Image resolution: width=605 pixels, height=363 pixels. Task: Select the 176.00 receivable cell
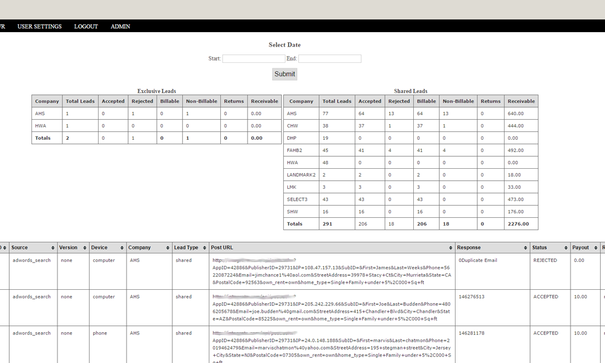tap(521, 212)
